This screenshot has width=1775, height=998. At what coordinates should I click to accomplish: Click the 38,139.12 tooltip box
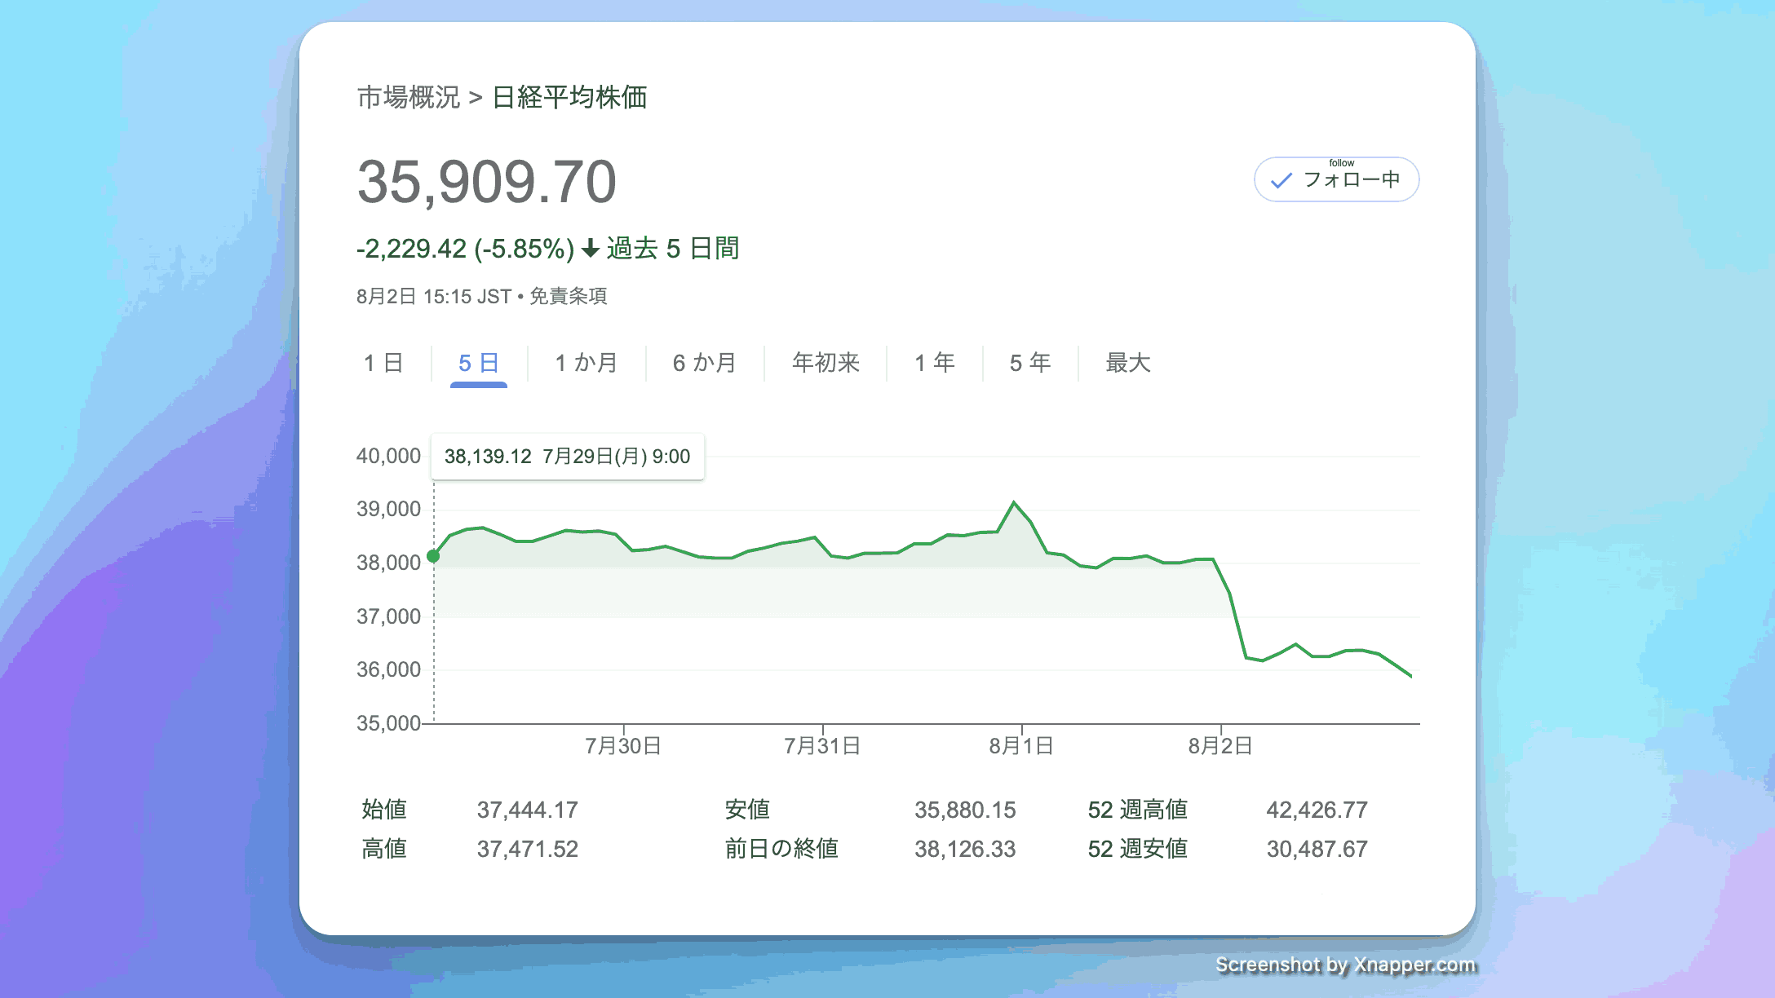coord(567,457)
